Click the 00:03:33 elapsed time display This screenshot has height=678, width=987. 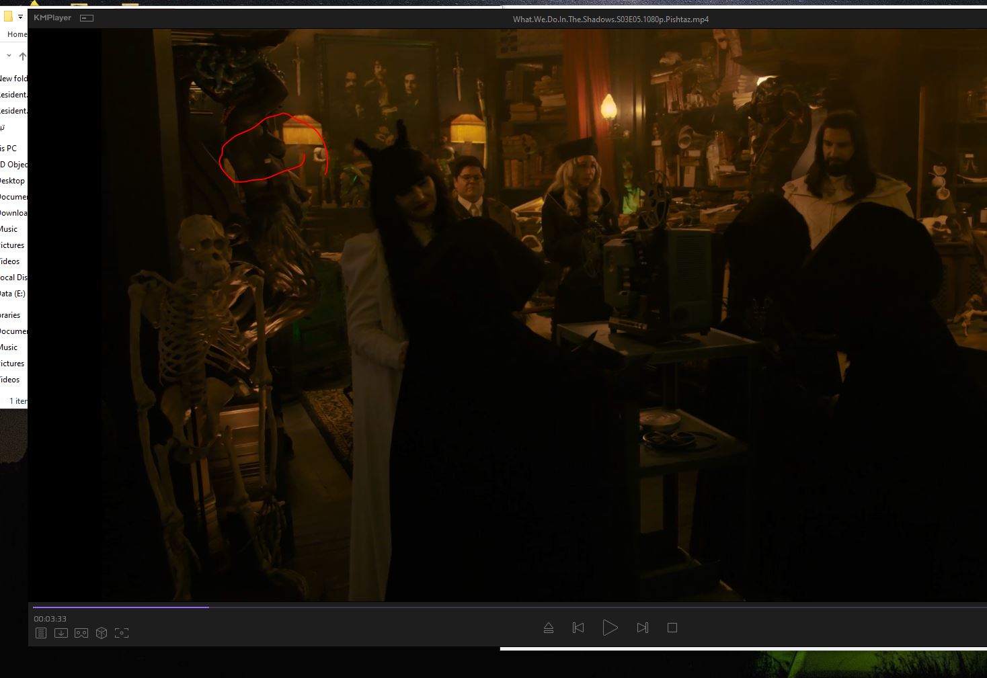[x=50, y=619]
